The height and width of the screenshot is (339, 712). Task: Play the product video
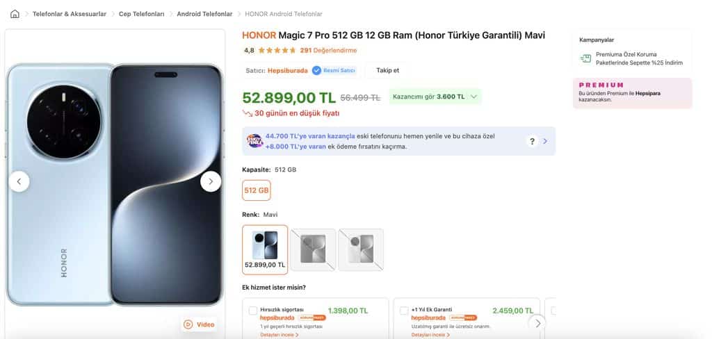tap(199, 324)
